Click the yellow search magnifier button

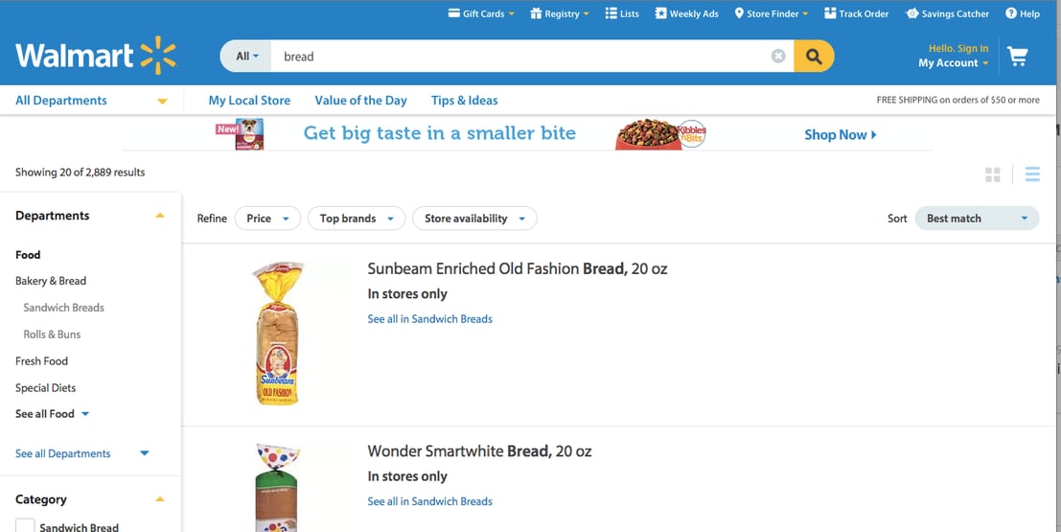(814, 57)
